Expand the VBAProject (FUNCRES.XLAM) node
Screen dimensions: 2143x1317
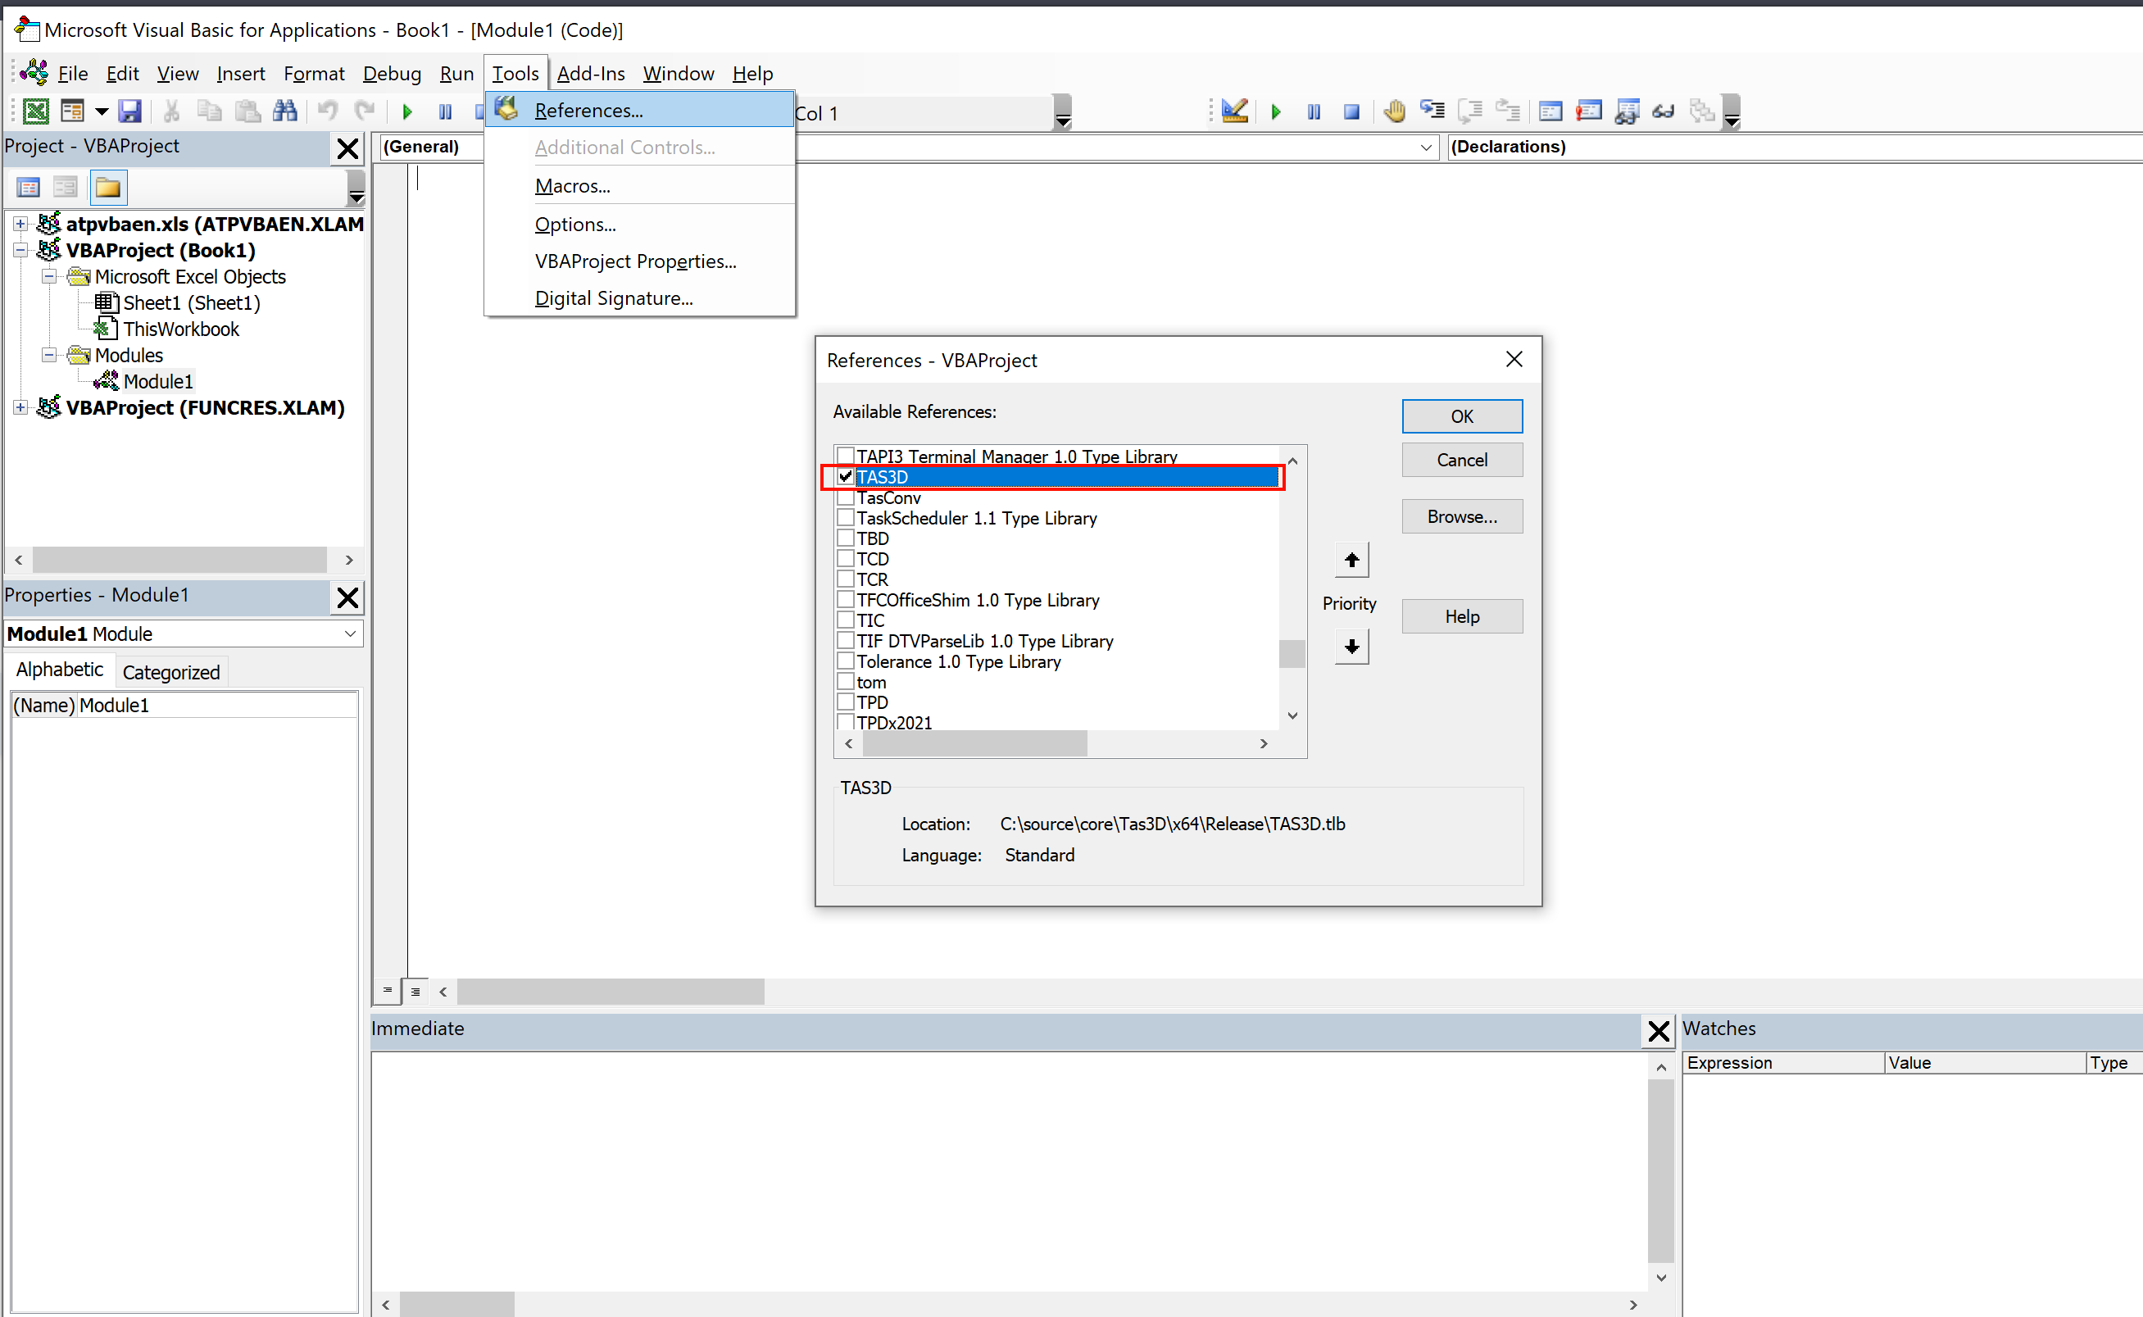point(20,407)
